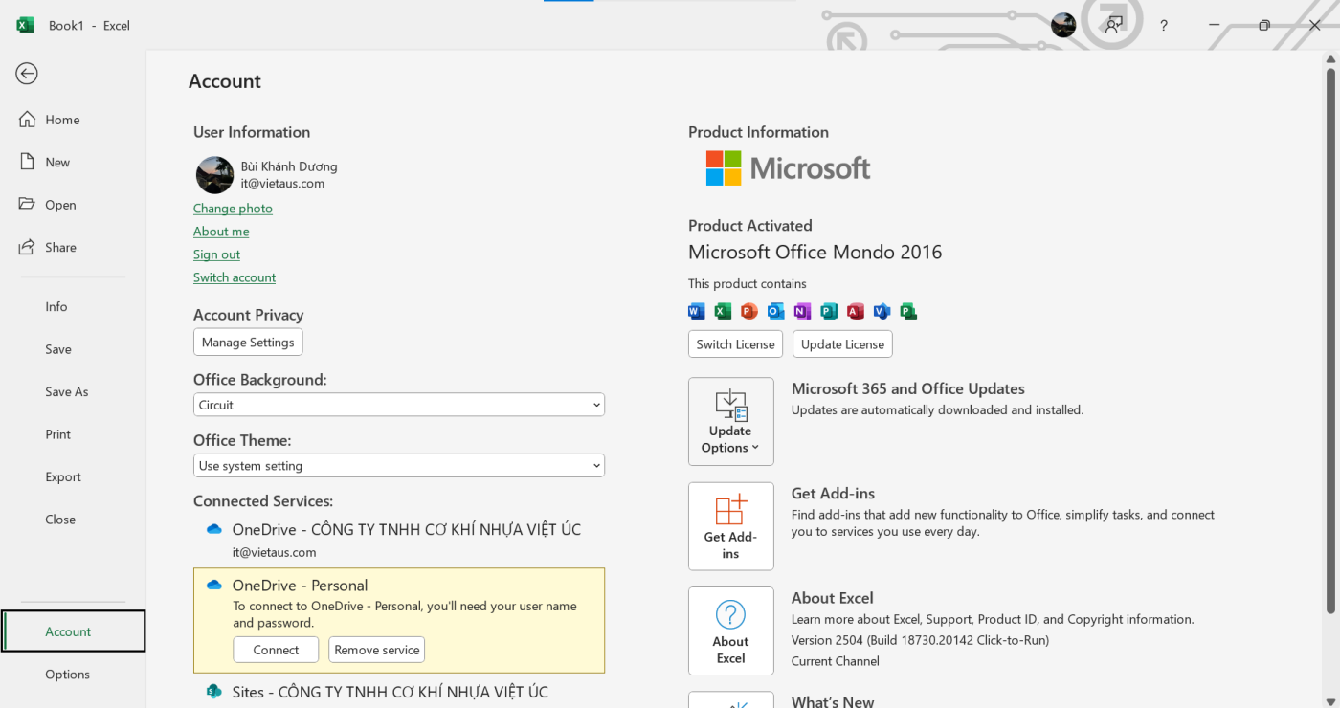1340x708 pixels.
Task: Click the it@vietaus.com text under OneDrive service
Action: (x=274, y=552)
